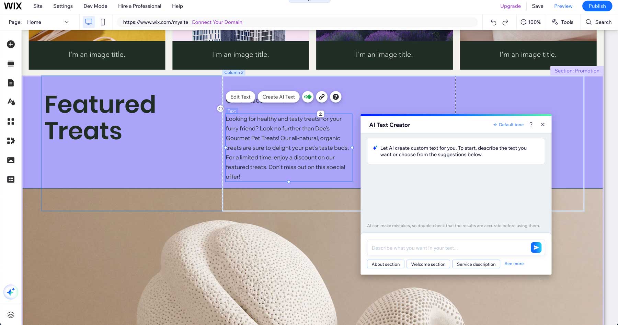Open the Add Section panel
618x325 pixels.
tap(11, 63)
